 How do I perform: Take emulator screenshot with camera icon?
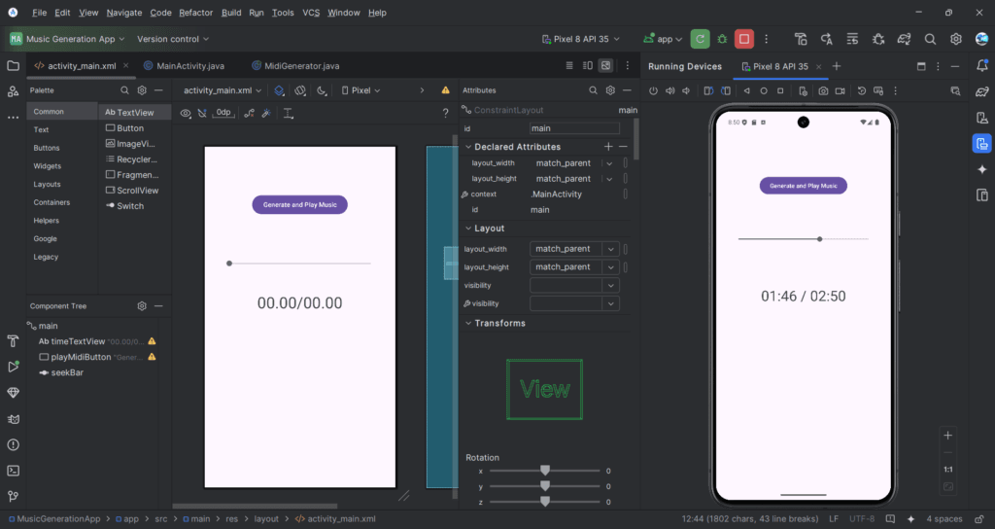point(823,90)
